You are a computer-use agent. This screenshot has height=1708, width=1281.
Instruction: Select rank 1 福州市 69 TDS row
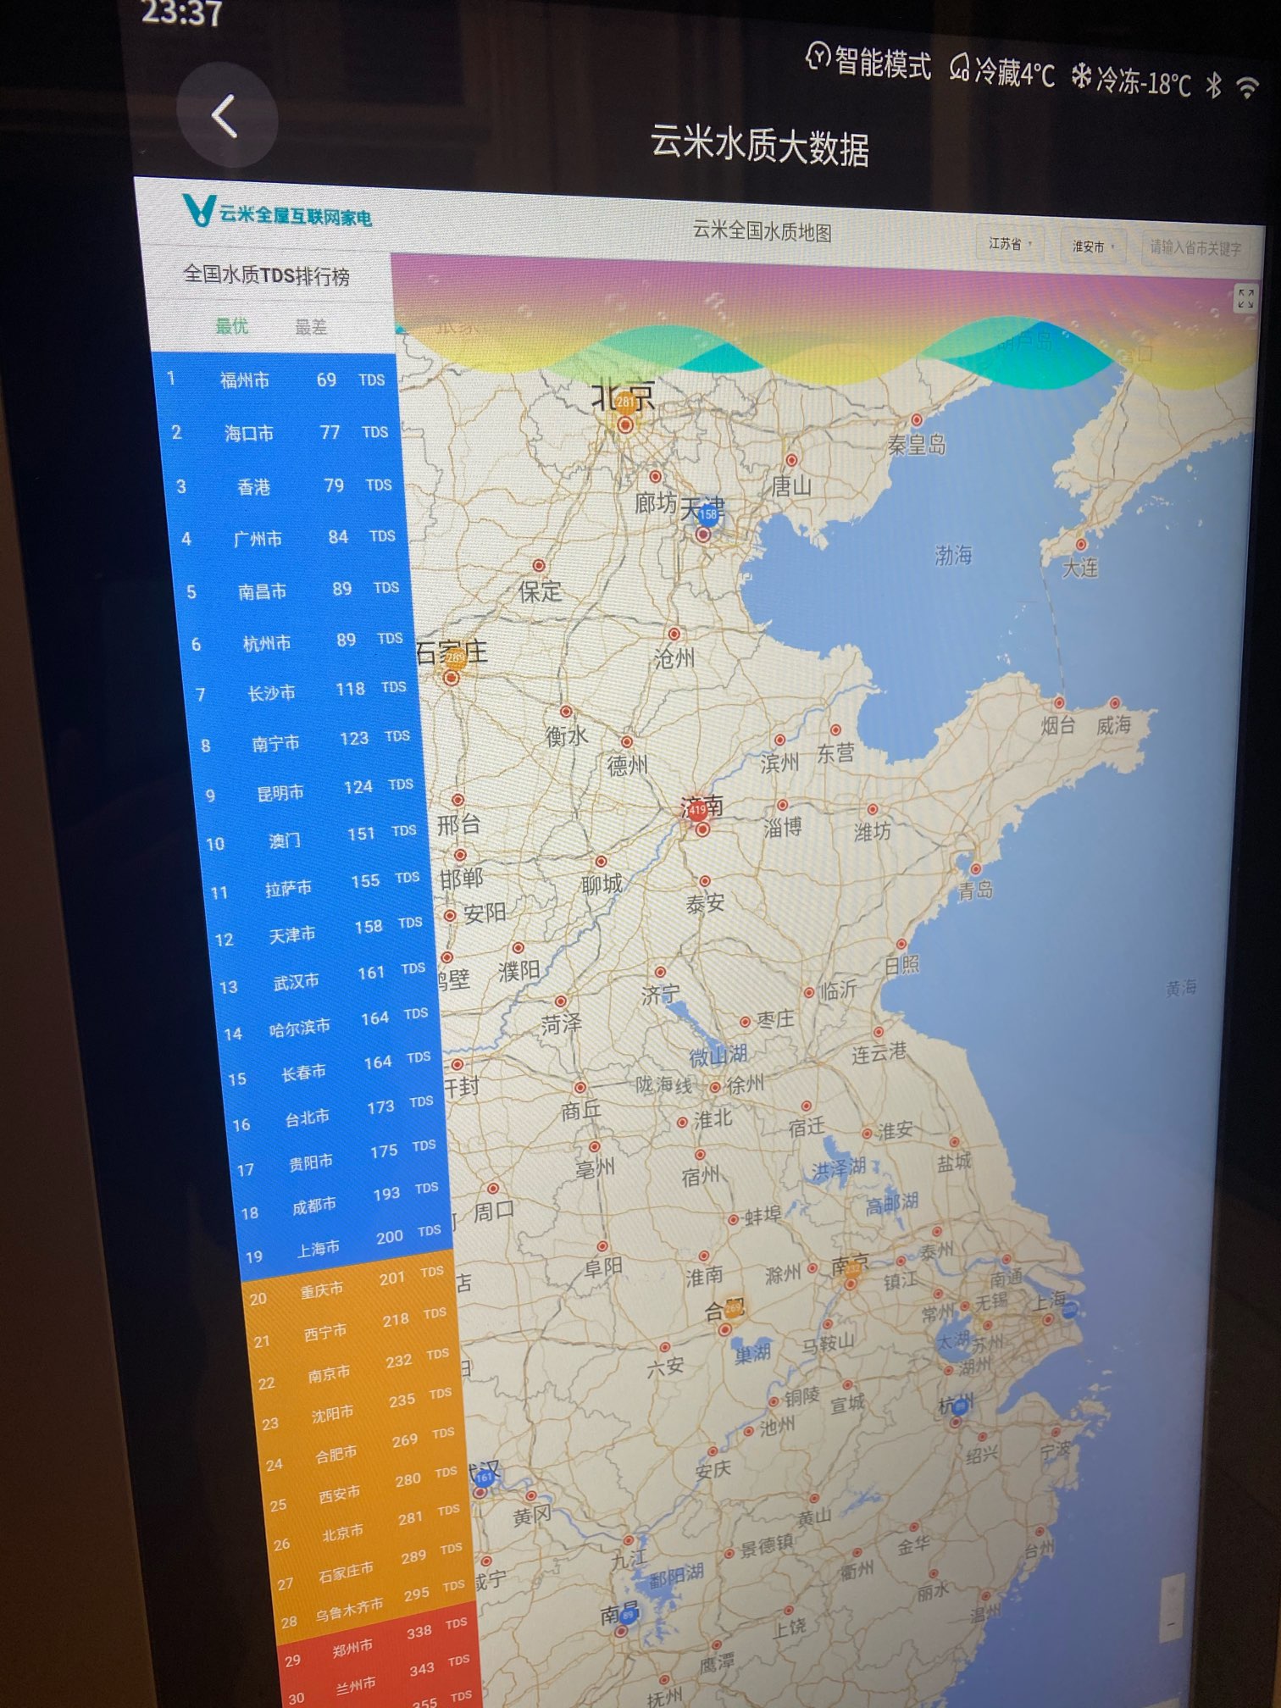click(276, 380)
